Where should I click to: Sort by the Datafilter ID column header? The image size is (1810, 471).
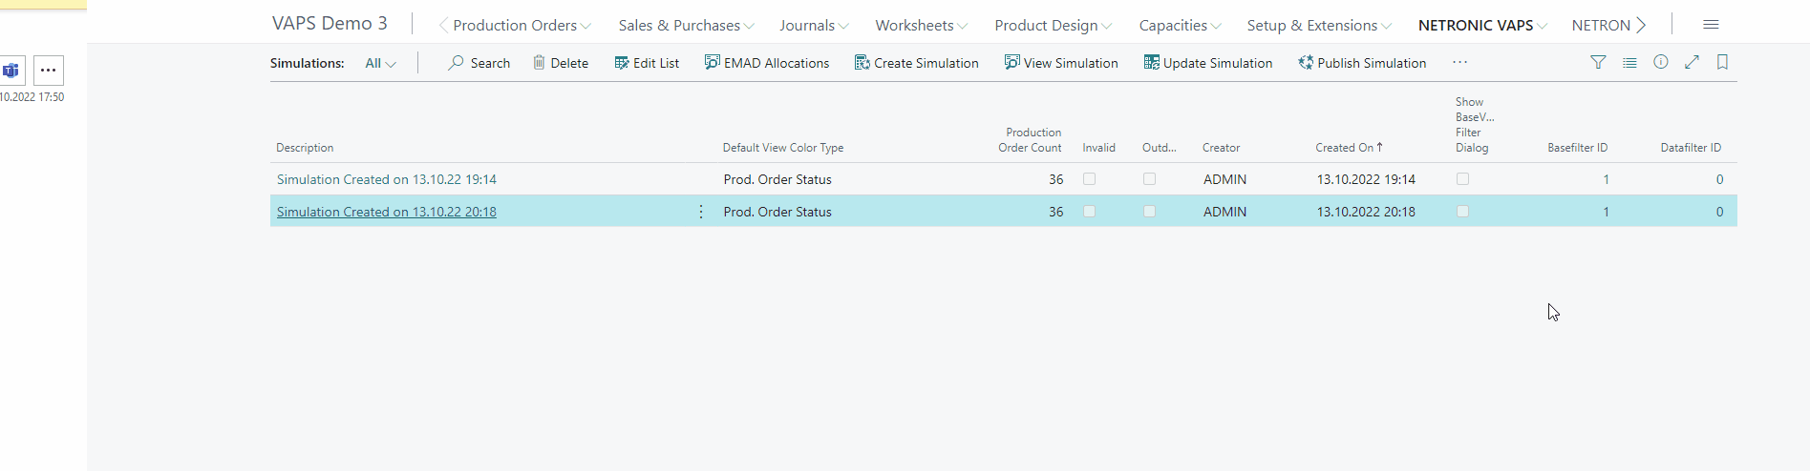(x=1691, y=148)
